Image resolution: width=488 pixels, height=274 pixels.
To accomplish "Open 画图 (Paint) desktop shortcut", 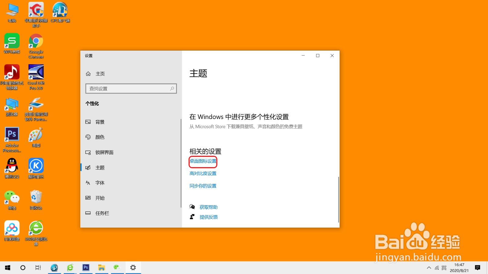I will 35,135.
